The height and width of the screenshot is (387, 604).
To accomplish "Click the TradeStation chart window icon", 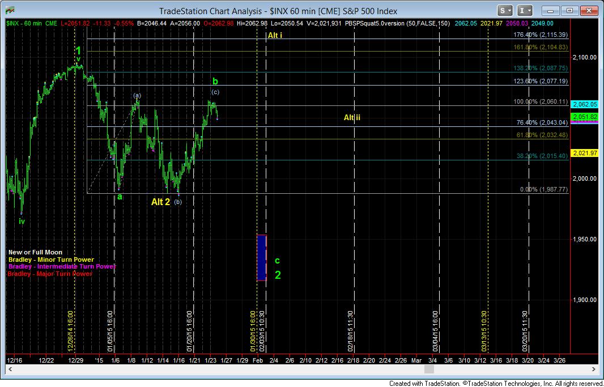I will (x=10, y=11).
